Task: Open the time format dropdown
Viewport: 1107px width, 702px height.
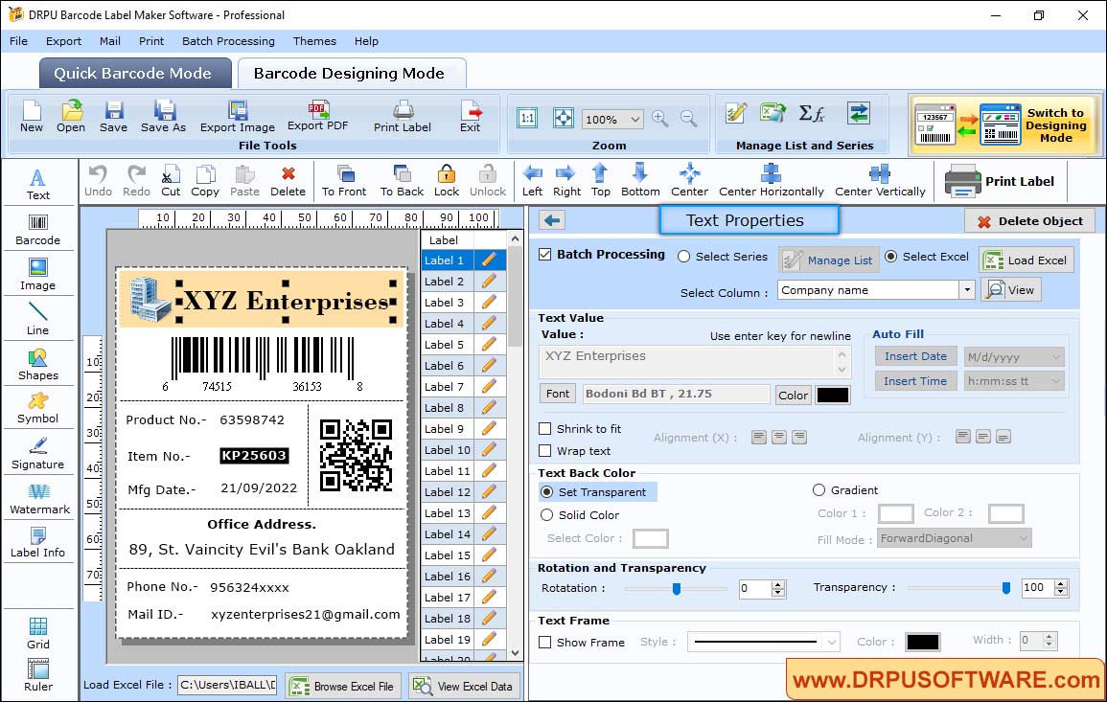Action: tap(1055, 381)
